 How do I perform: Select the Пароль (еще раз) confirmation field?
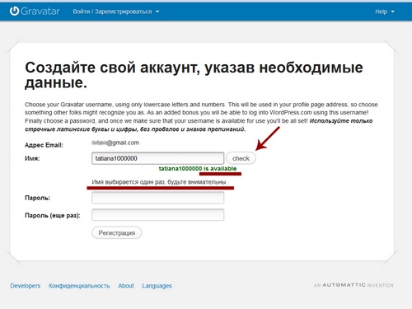(x=158, y=215)
